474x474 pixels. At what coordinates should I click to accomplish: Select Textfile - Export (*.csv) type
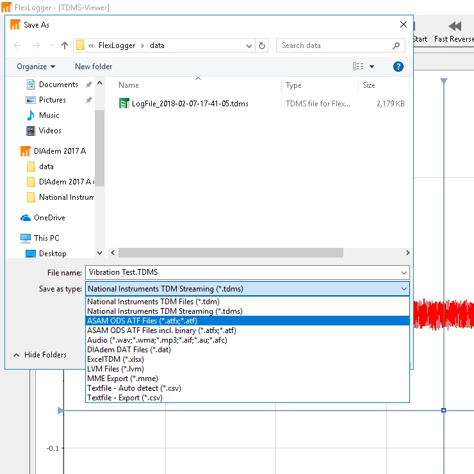point(124,398)
